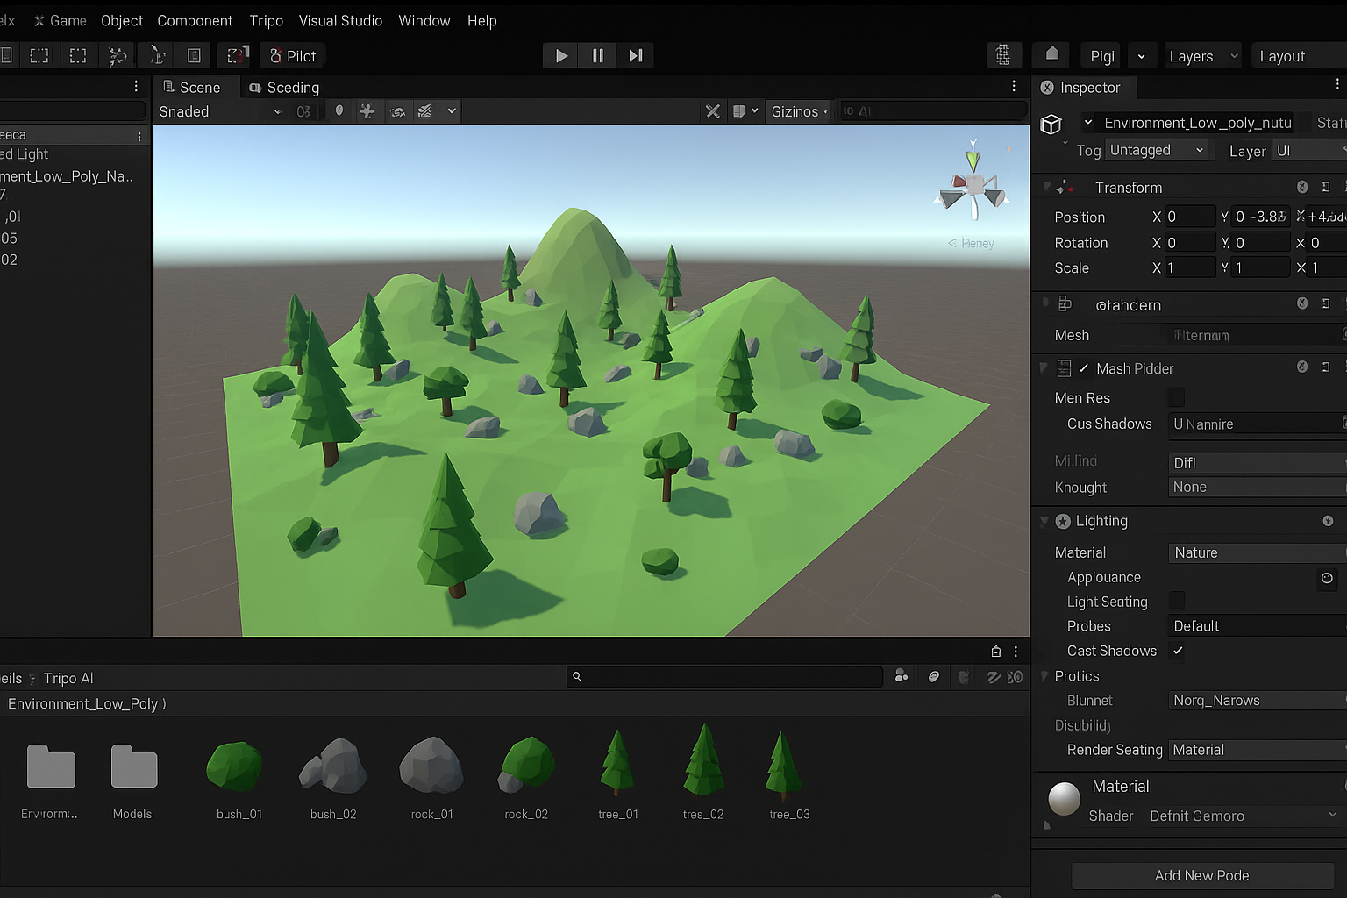Click the Add New Pode button
Viewport: 1347px width, 898px height.
pos(1201,875)
